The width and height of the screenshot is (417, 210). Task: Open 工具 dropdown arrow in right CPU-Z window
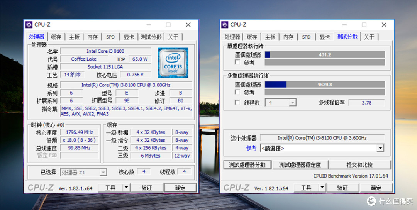[322, 188]
